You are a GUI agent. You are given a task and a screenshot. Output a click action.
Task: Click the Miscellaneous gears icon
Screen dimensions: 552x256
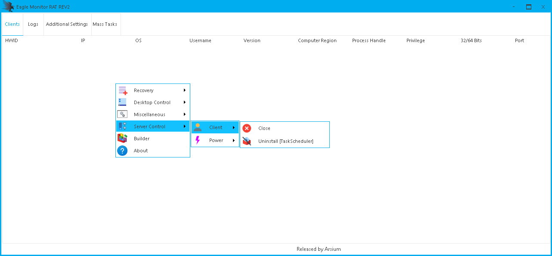122,114
